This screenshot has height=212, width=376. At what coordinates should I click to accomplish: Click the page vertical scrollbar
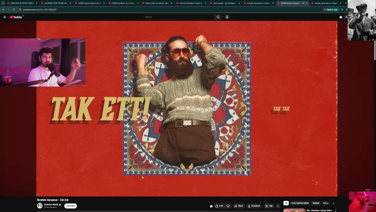(x=375, y=50)
